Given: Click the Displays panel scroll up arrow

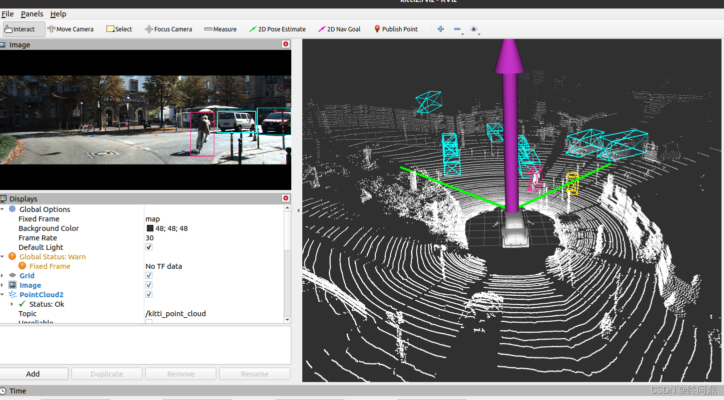Looking at the screenshot, I should pos(287,207).
